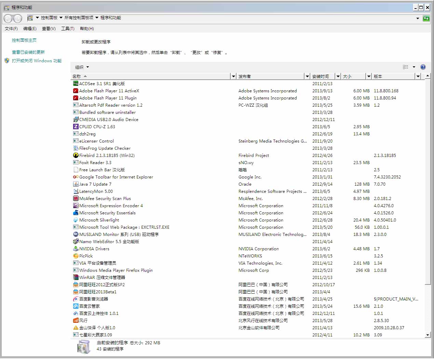434x359 pixels.
Task: Open the 编辑(E) menu
Action: coord(30,29)
